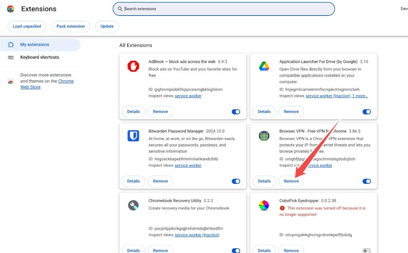Click Pack extension button

tap(71, 27)
